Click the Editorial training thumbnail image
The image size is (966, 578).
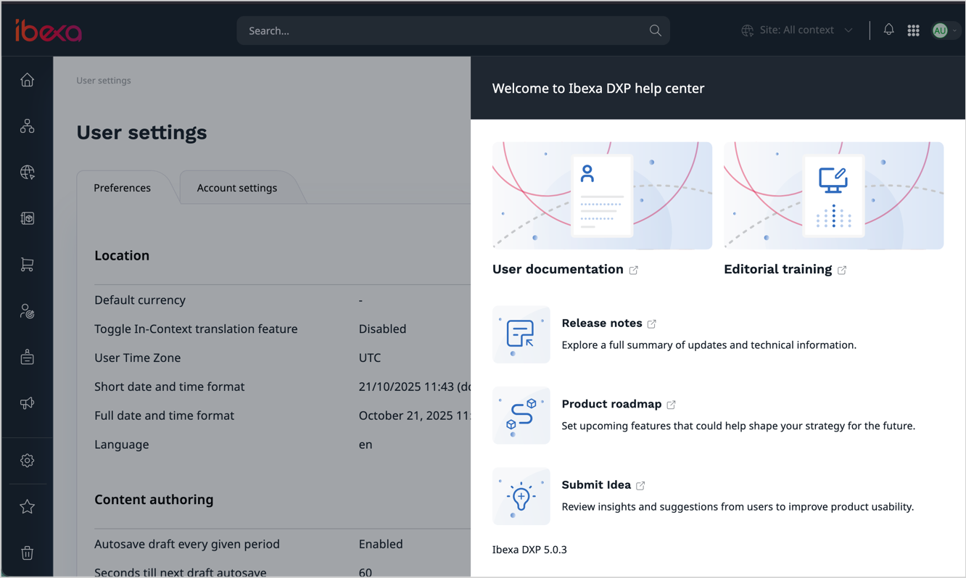coord(833,196)
